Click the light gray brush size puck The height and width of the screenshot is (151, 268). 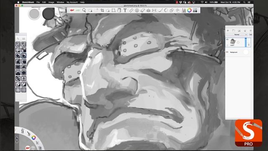(x=34, y=14)
